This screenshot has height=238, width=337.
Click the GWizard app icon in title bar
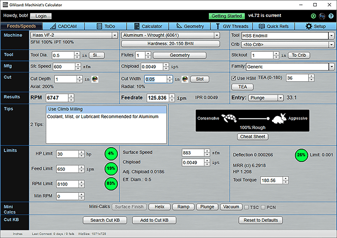click(5, 5)
